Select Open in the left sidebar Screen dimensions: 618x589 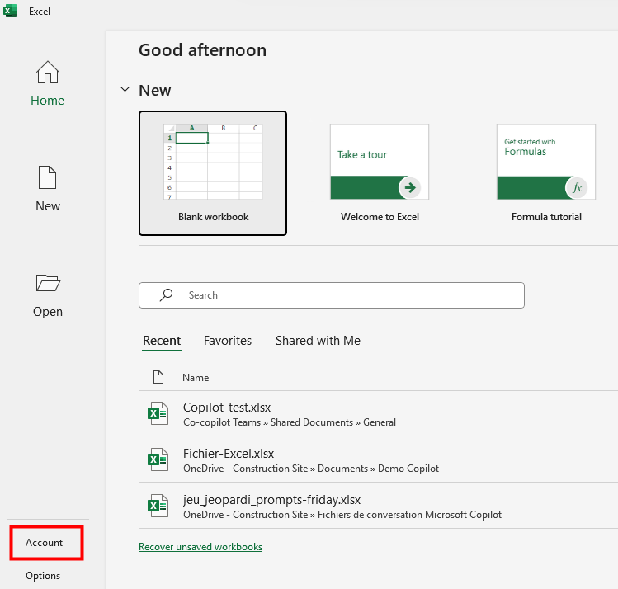[x=48, y=295]
